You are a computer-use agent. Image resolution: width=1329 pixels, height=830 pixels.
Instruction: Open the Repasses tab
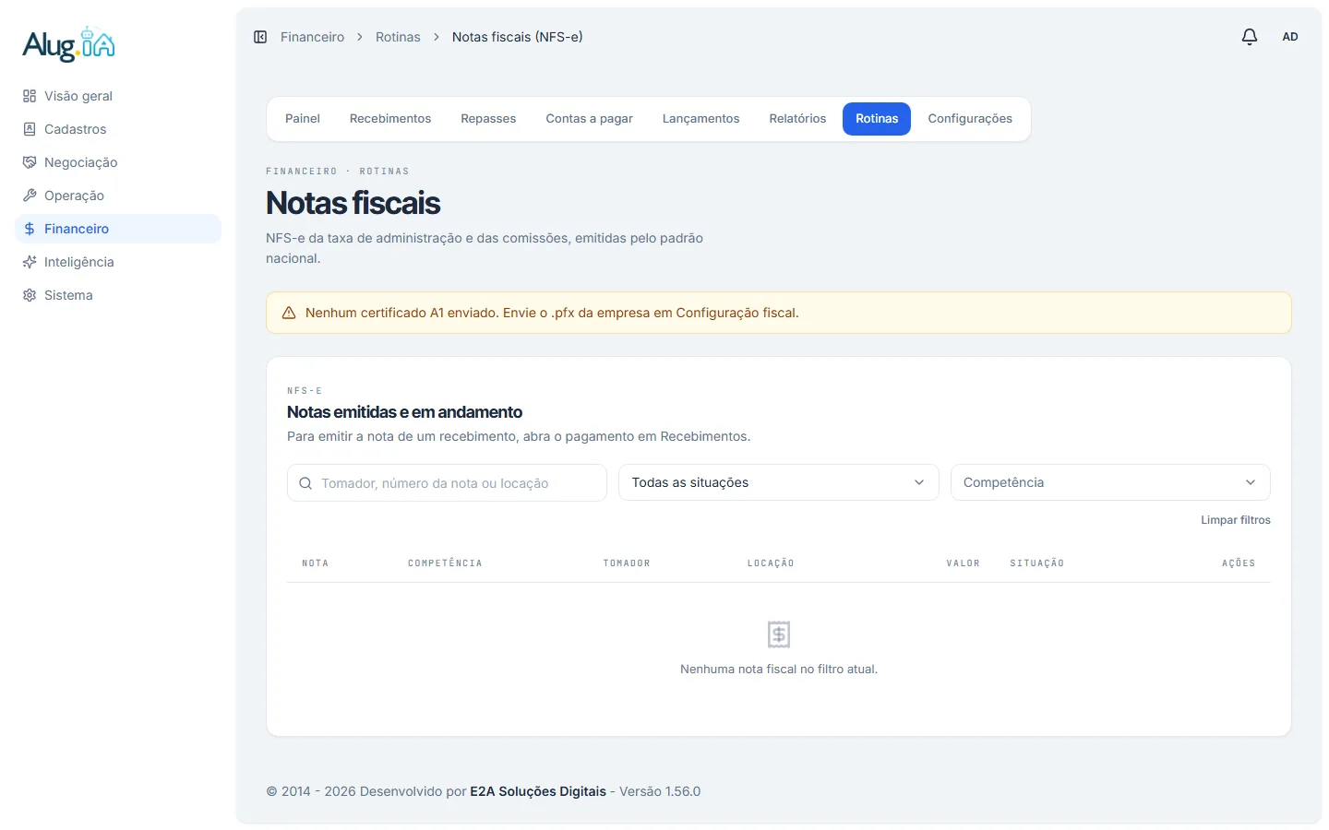(x=488, y=119)
